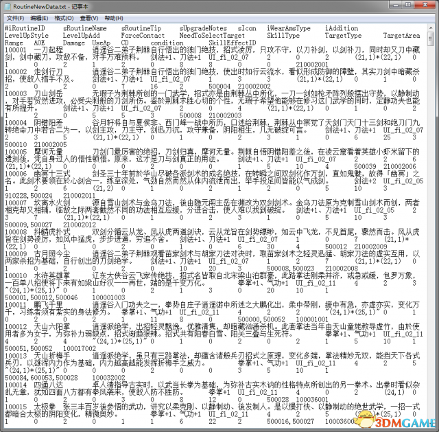Image resolution: width=439 pixels, height=432 pixels.
Task: Click the Notepad icon in the title bar
Action: click(8, 6)
